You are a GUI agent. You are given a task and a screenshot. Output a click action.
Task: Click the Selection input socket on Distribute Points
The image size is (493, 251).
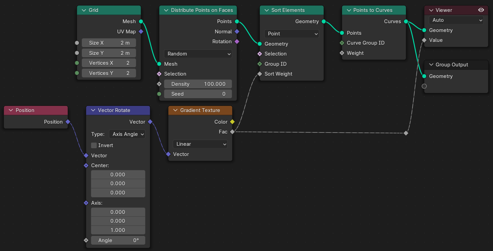pos(159,74)
